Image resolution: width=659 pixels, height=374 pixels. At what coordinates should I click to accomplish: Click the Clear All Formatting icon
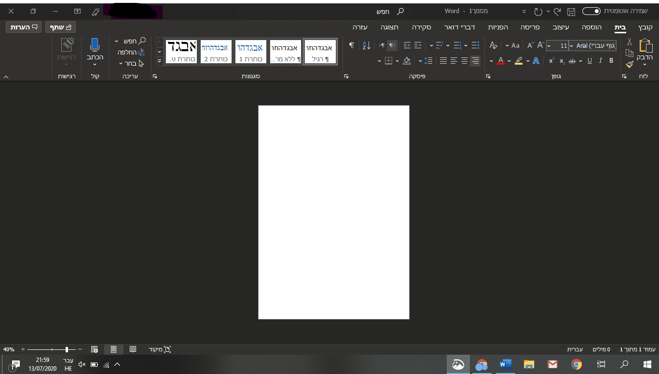point(493,45)
